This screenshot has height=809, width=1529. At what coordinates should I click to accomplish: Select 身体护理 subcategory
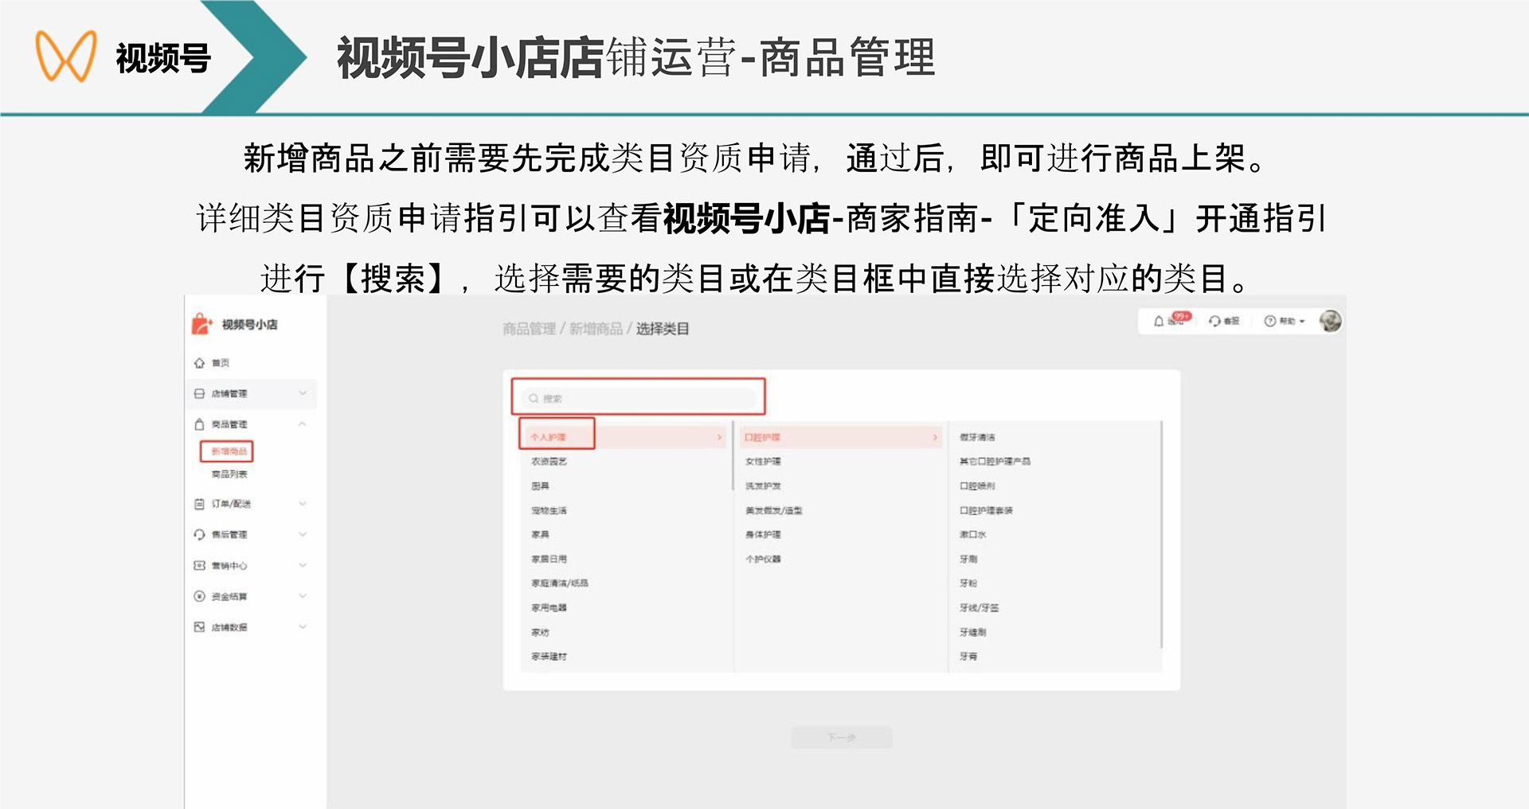point(763,534)
